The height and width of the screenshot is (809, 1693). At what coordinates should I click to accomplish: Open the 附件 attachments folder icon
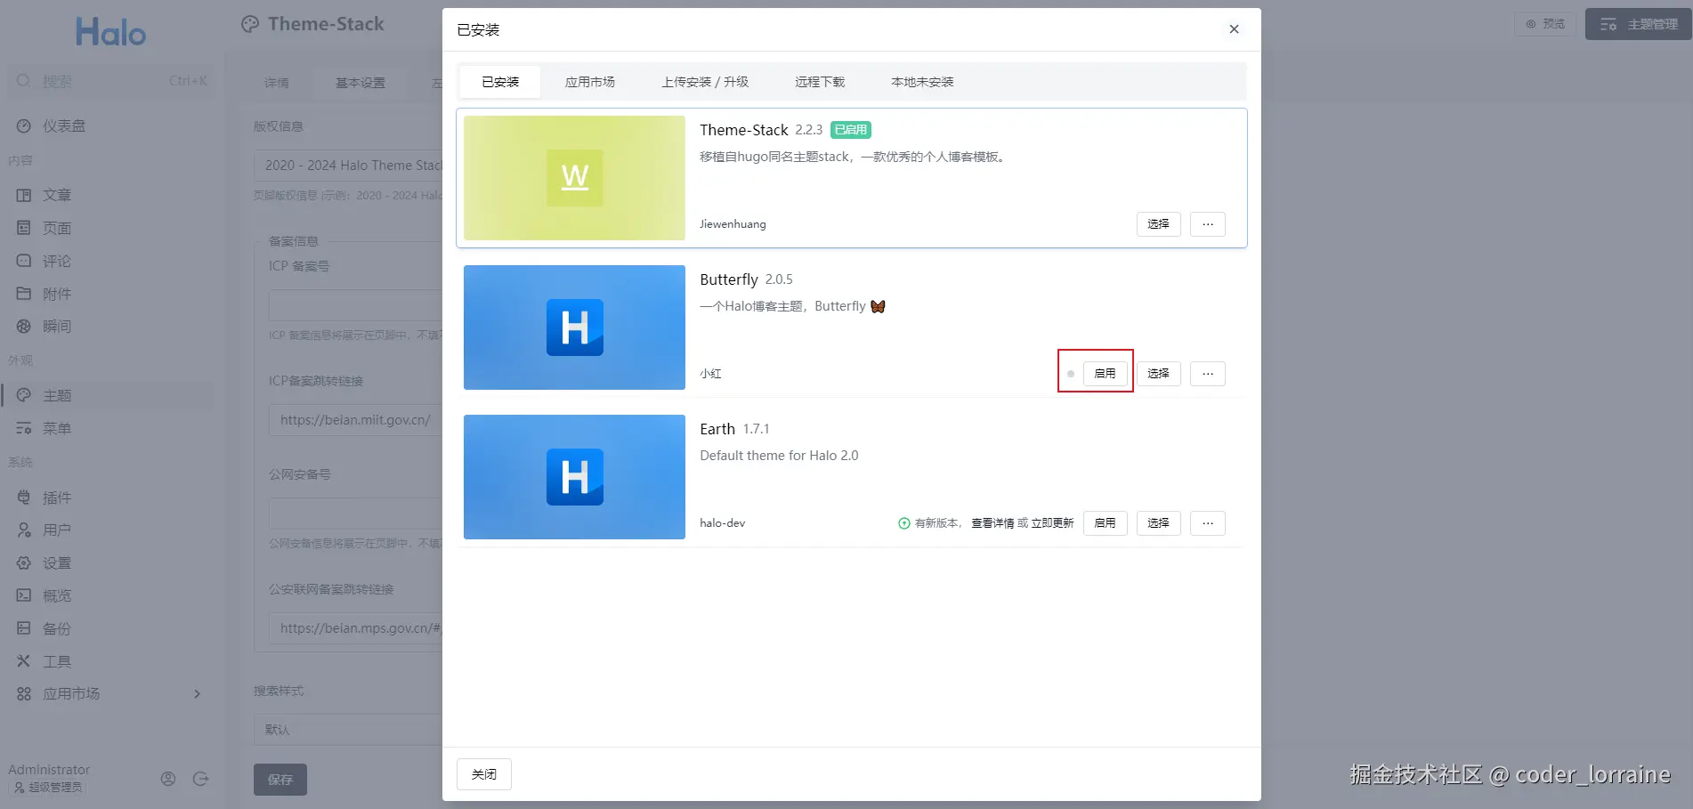pyautogui.click(x=24, y=294)
